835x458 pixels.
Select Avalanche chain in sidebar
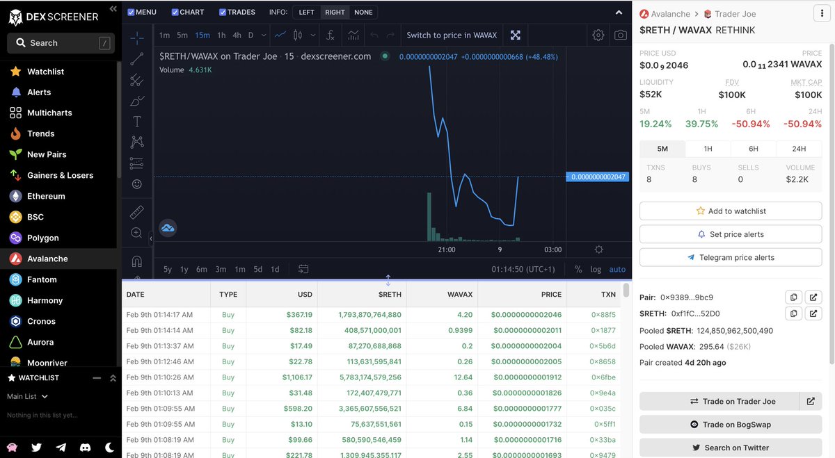point(47,259)
